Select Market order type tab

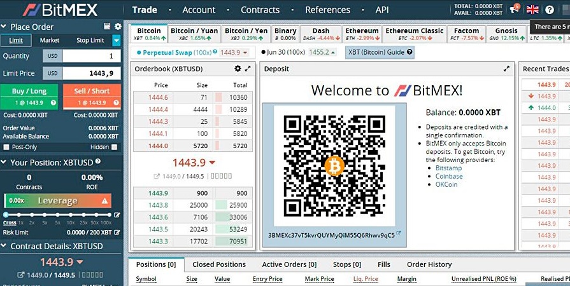[x=50, y=40]
